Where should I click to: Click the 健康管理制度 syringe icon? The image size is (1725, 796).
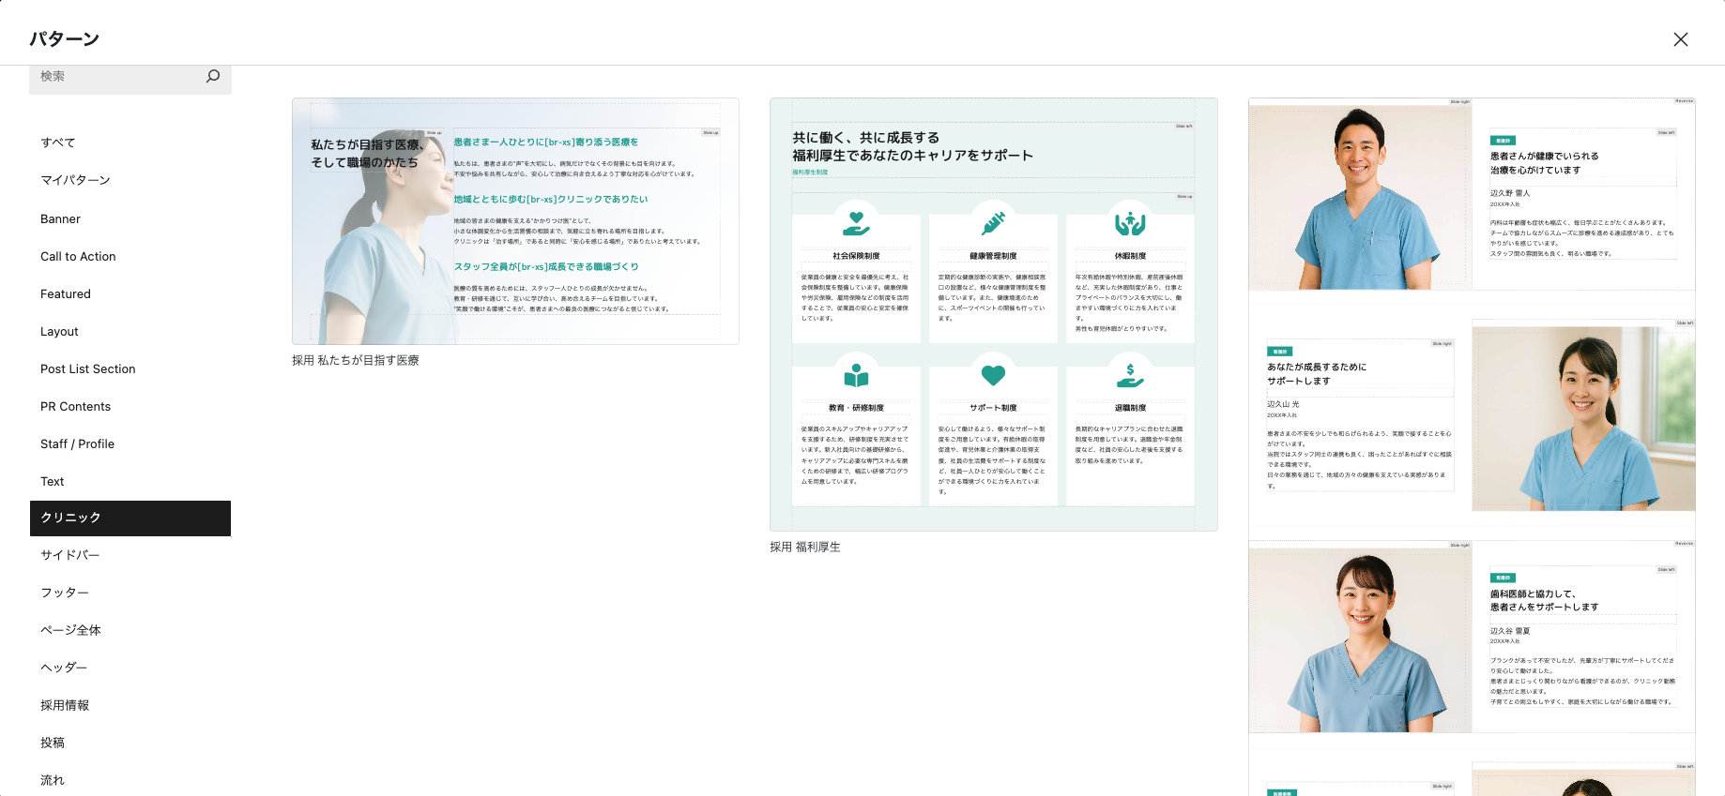coord(993,223)
